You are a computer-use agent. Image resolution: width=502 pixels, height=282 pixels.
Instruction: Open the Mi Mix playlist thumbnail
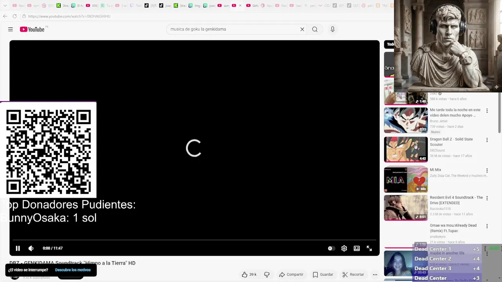406,180
